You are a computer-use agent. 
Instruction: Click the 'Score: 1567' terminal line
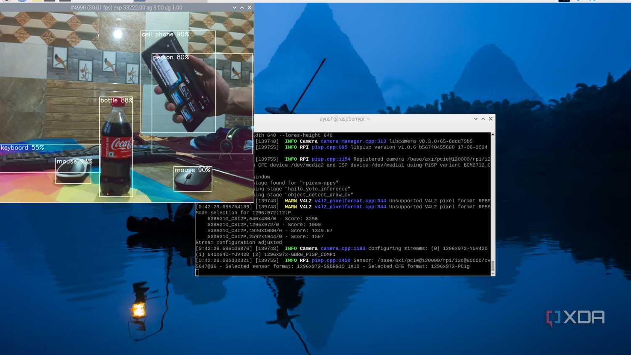click(265, 236)
